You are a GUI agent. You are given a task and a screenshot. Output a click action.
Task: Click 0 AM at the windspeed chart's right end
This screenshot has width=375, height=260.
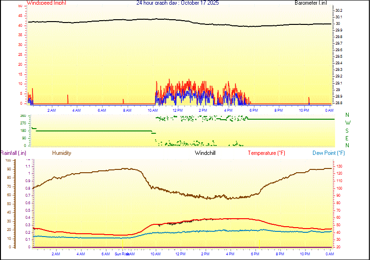(329, 110)
